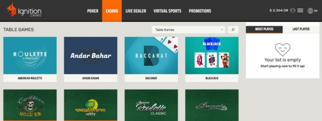Open the Andar Bahar game tile

91,56
